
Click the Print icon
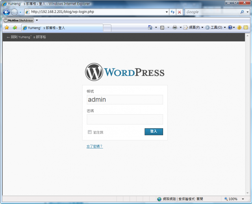click(175, 28)
